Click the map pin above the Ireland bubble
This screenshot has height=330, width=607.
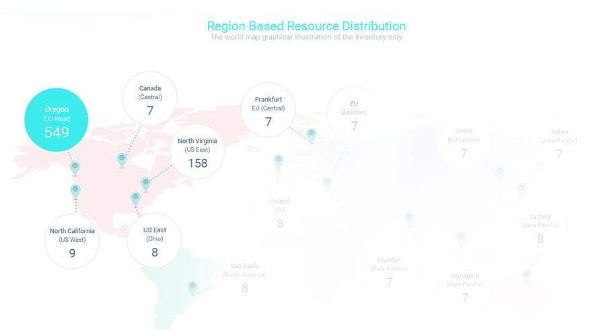pos(279,161)
